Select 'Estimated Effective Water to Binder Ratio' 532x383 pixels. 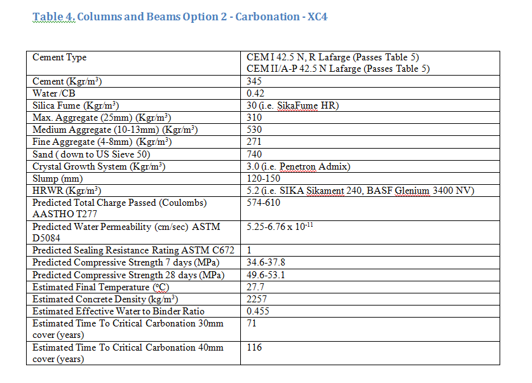[118, 311]
